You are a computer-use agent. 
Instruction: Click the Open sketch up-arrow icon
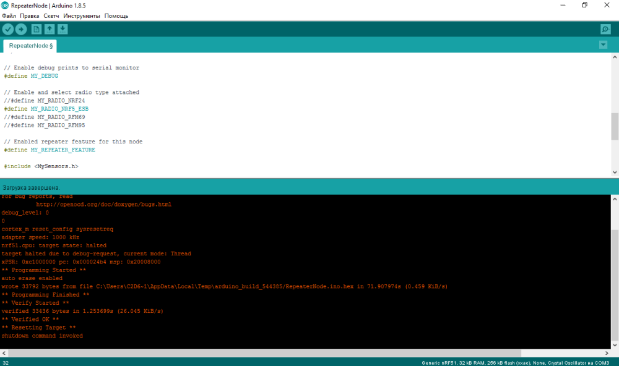pos(50,29)
